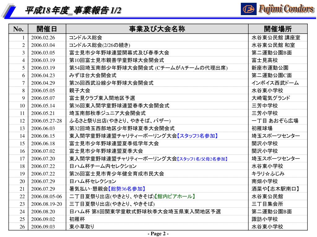Click venue 水谷東公民館 講座室

(x=276, y=38)
